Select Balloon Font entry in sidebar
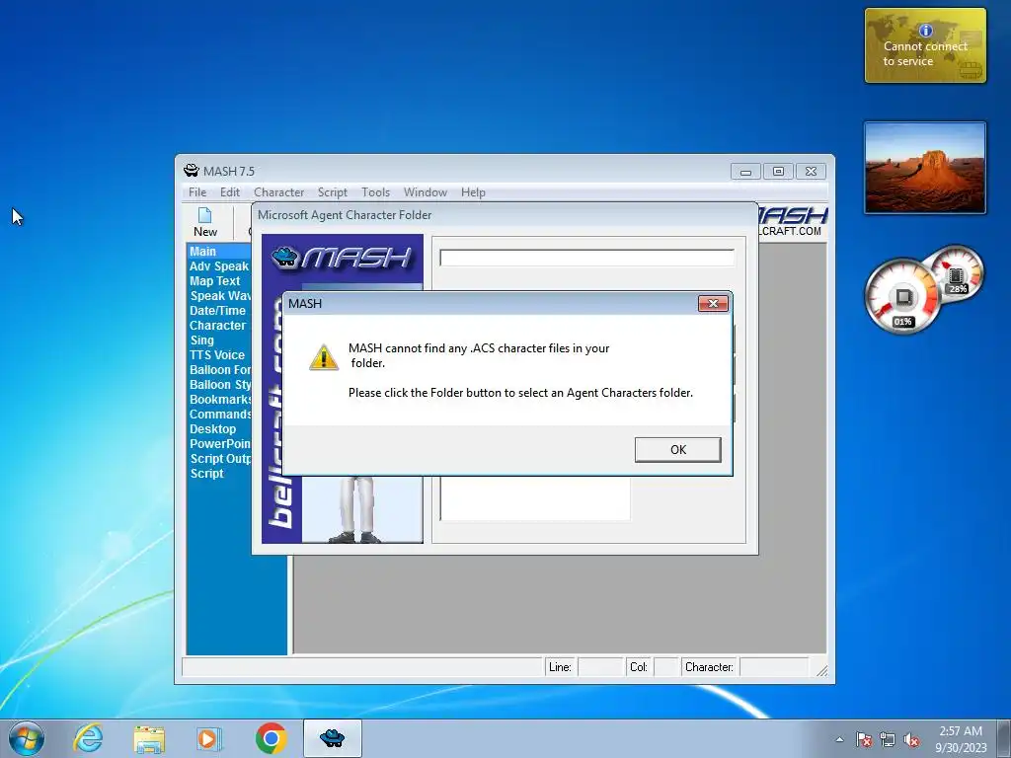 (219, 370)
